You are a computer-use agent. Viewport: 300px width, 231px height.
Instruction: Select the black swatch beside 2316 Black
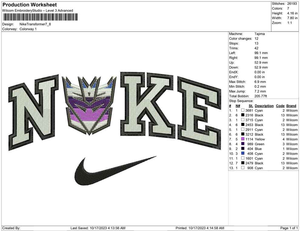[243, 115]
